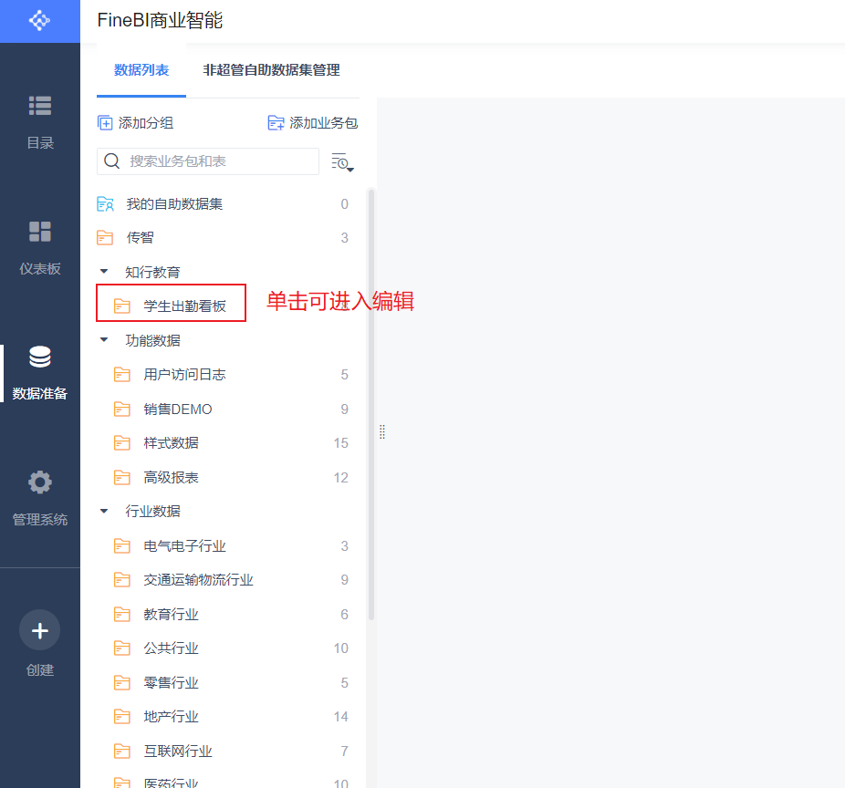Click the 创建 sidebar label
The width and height of the screenshot is (845, 788).
(40, 670)
